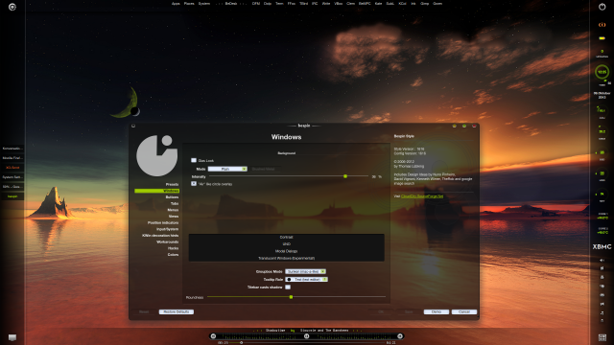Click the Demo button
Viewport: 614px width, 345px height.
(x=437, y=311)
